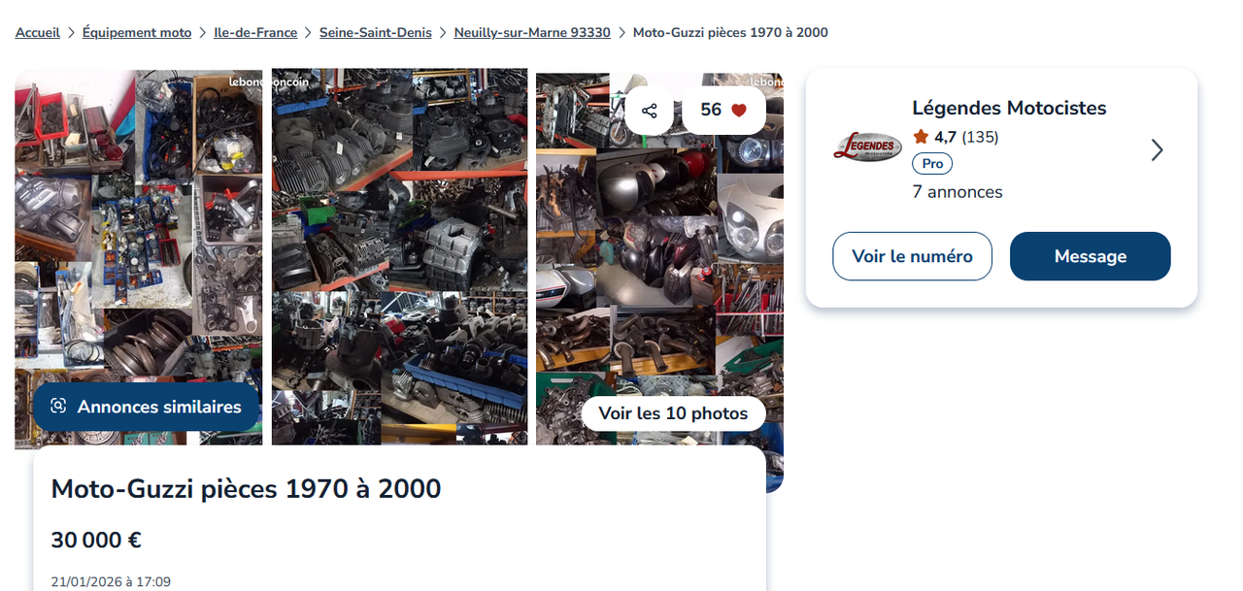Open the Équipement moto breadcrumb link
The height and width of the screenshot is (591, 1243).
137,32
